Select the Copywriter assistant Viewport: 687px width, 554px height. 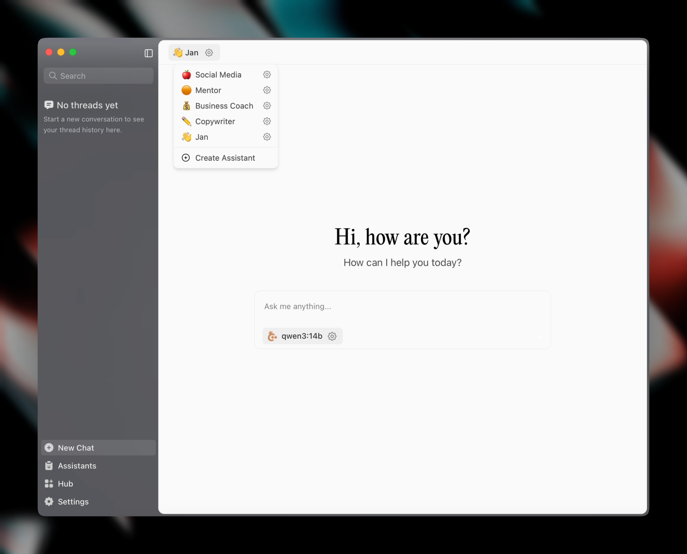tap(215, 121)
